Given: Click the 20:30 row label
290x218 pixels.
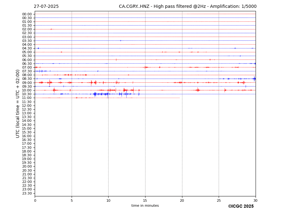Looking at the screenshot, I should 27,170.
